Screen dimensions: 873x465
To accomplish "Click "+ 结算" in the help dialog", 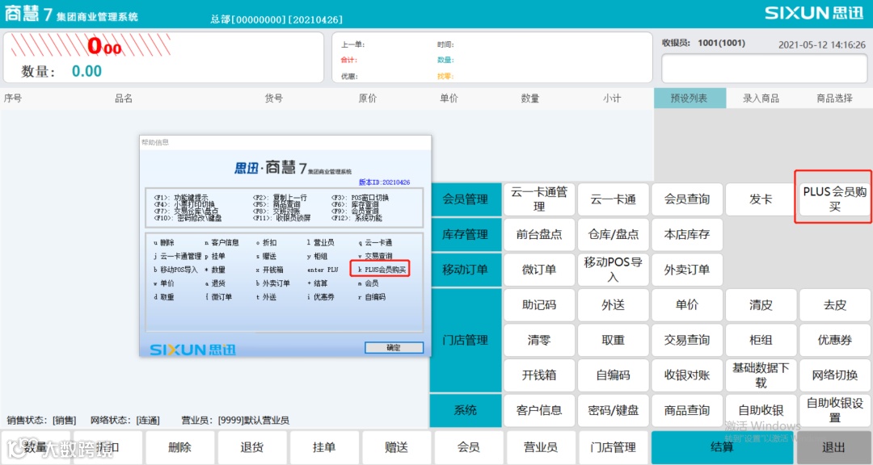I will (x=318, y=283).
